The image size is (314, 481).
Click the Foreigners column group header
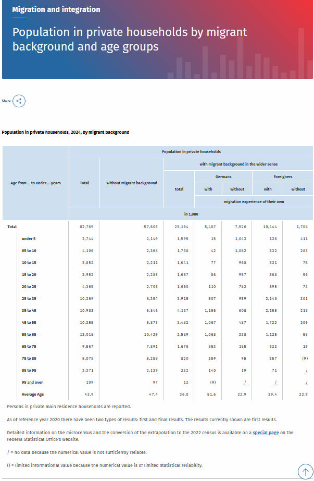pos(283,176)
